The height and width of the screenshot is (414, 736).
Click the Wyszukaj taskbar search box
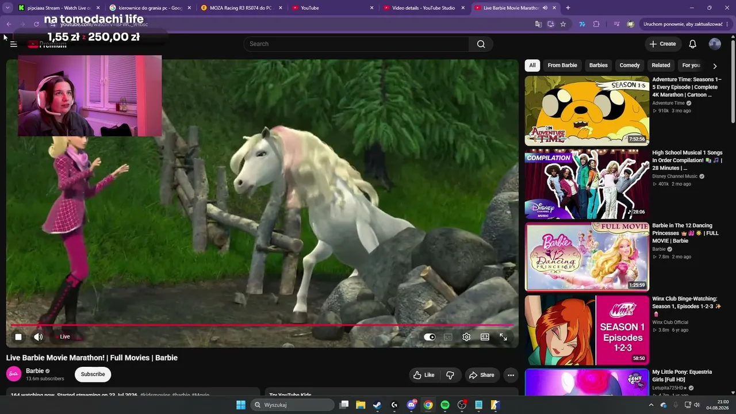(x=292, y=405)
